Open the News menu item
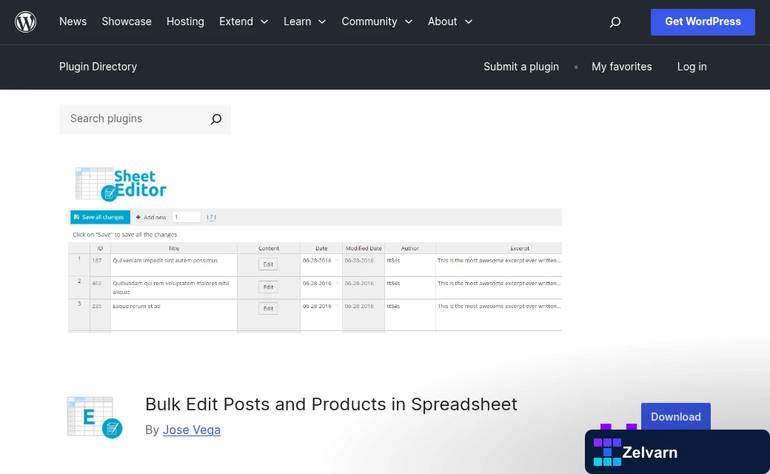Viewport: 770px width, 474px height. (x=73, y=21)
